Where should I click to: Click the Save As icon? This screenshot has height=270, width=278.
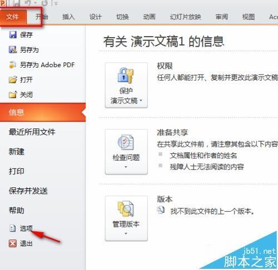tap(13, 49)
